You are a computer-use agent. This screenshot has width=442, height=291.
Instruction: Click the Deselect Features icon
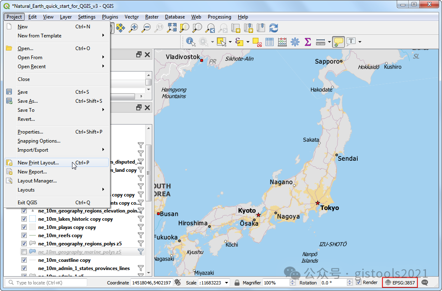point(257,42)
